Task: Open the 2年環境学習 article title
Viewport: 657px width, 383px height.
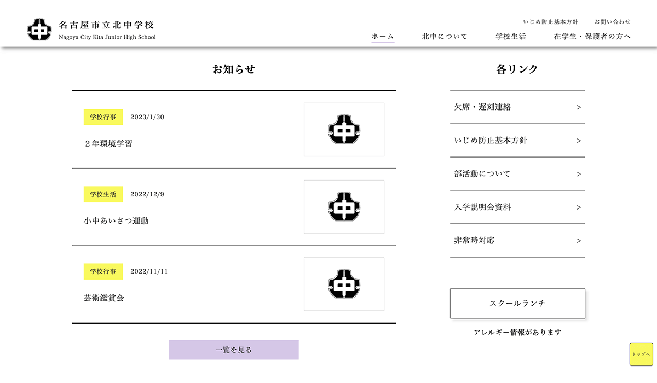Action: (x=107, y=143)
